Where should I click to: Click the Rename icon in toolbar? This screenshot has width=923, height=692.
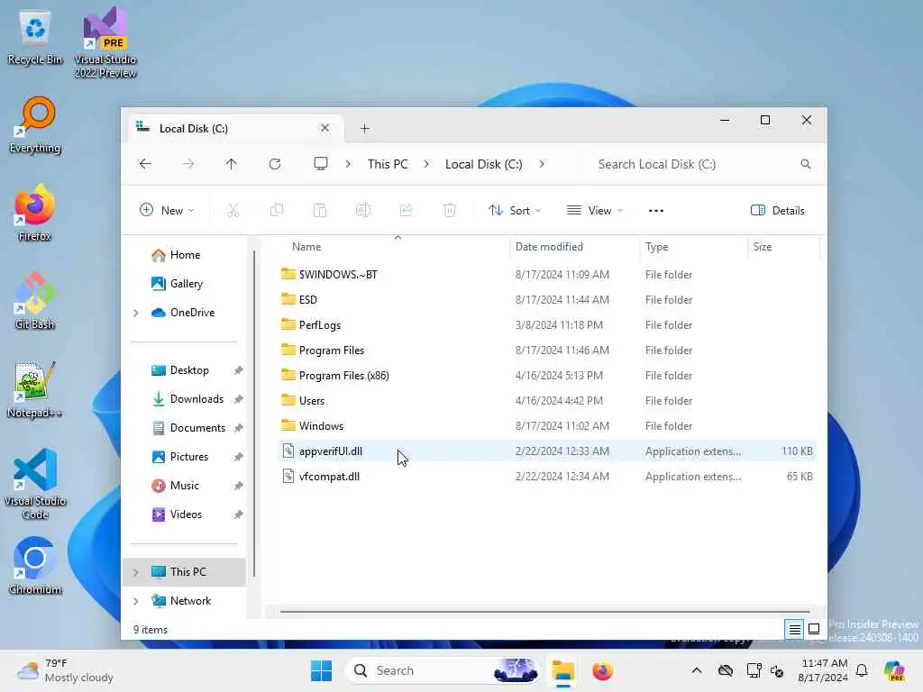[x=363, y=210]
